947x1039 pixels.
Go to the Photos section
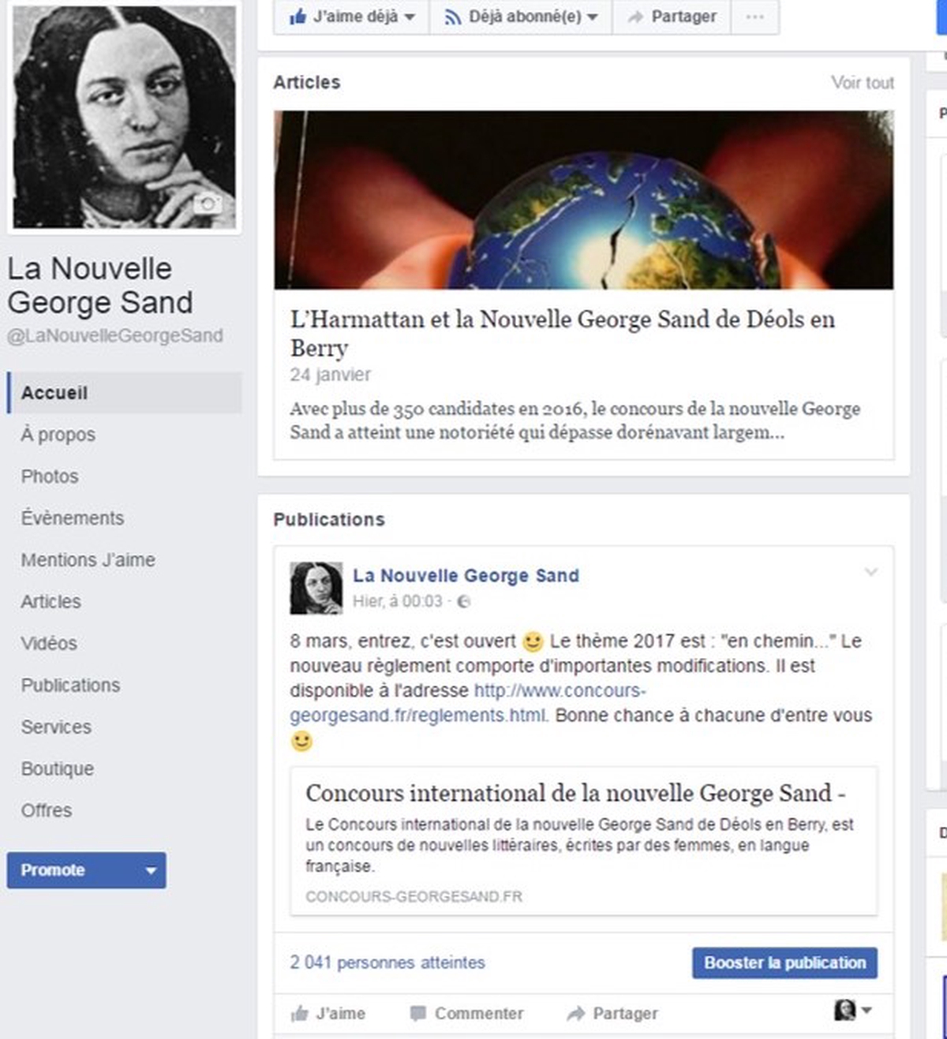point(50,477)
